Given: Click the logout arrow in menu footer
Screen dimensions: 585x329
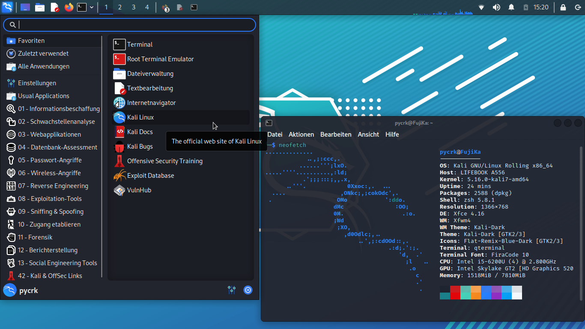Looking at the screenshot, I should tap(248, 290).
